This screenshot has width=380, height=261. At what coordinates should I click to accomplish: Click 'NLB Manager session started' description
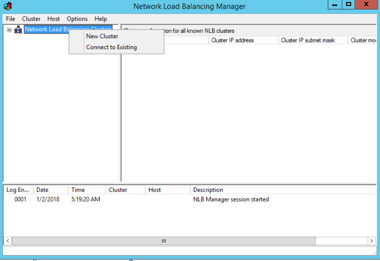tap(231, 199)
